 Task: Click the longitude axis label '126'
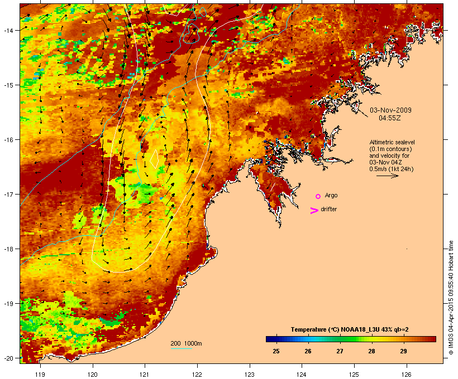(x=406, y=375)
